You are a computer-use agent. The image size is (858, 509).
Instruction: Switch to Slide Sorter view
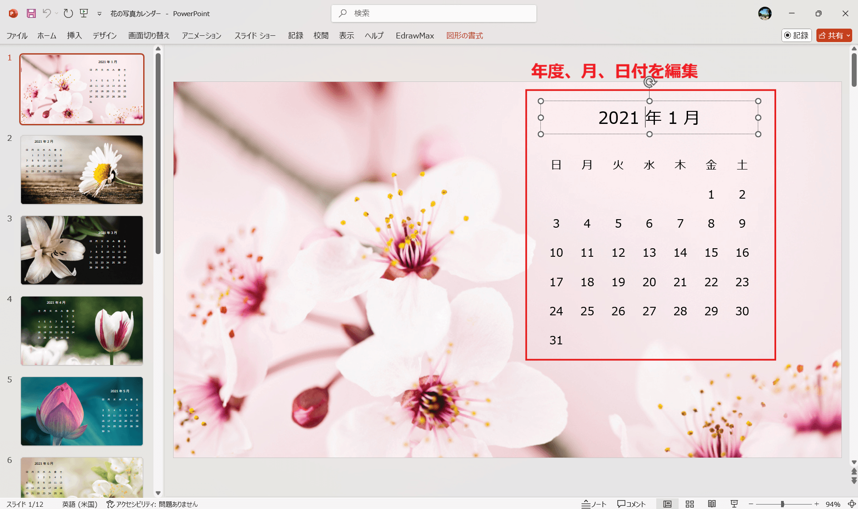coord(690,504)
